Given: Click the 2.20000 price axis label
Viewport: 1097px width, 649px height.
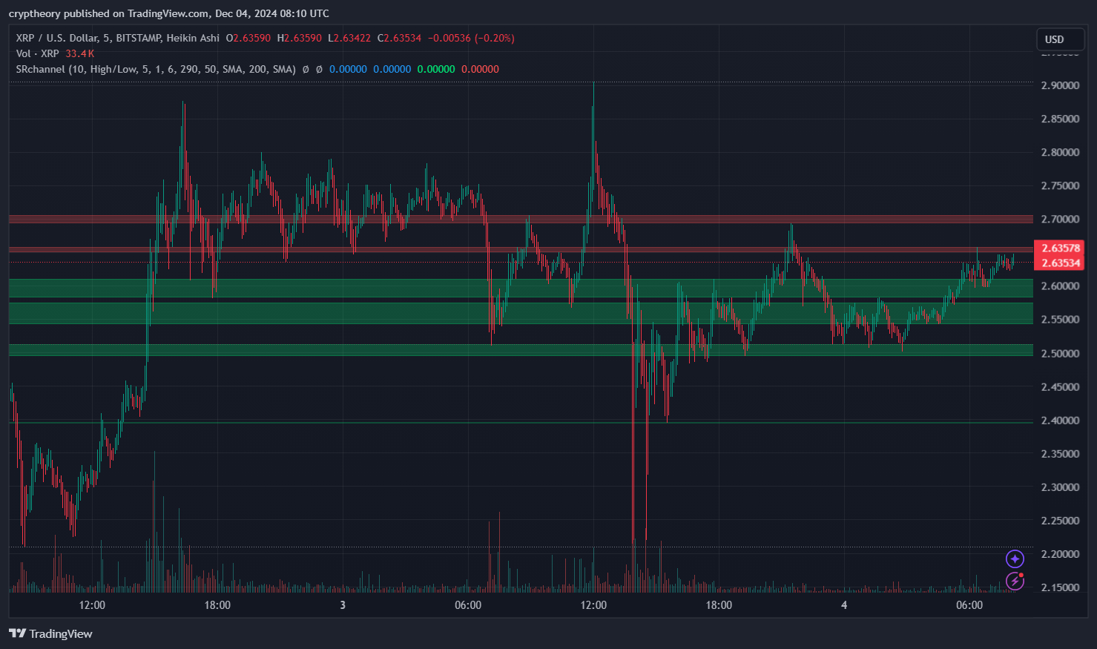Looking at the screenshot, I should [x=1060, y=554].
